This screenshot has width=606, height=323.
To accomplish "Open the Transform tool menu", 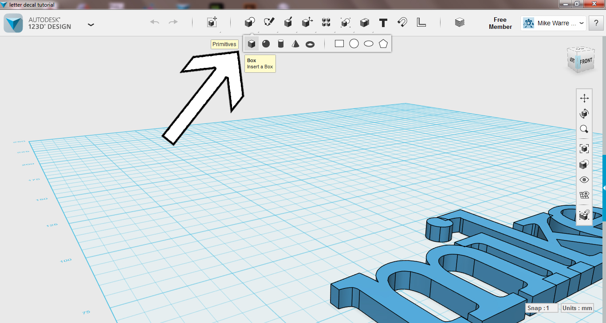I will 212,23.
